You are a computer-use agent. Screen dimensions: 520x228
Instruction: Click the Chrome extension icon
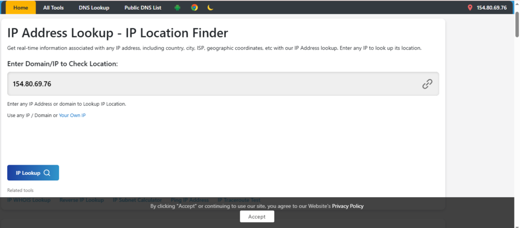(194, 8)
